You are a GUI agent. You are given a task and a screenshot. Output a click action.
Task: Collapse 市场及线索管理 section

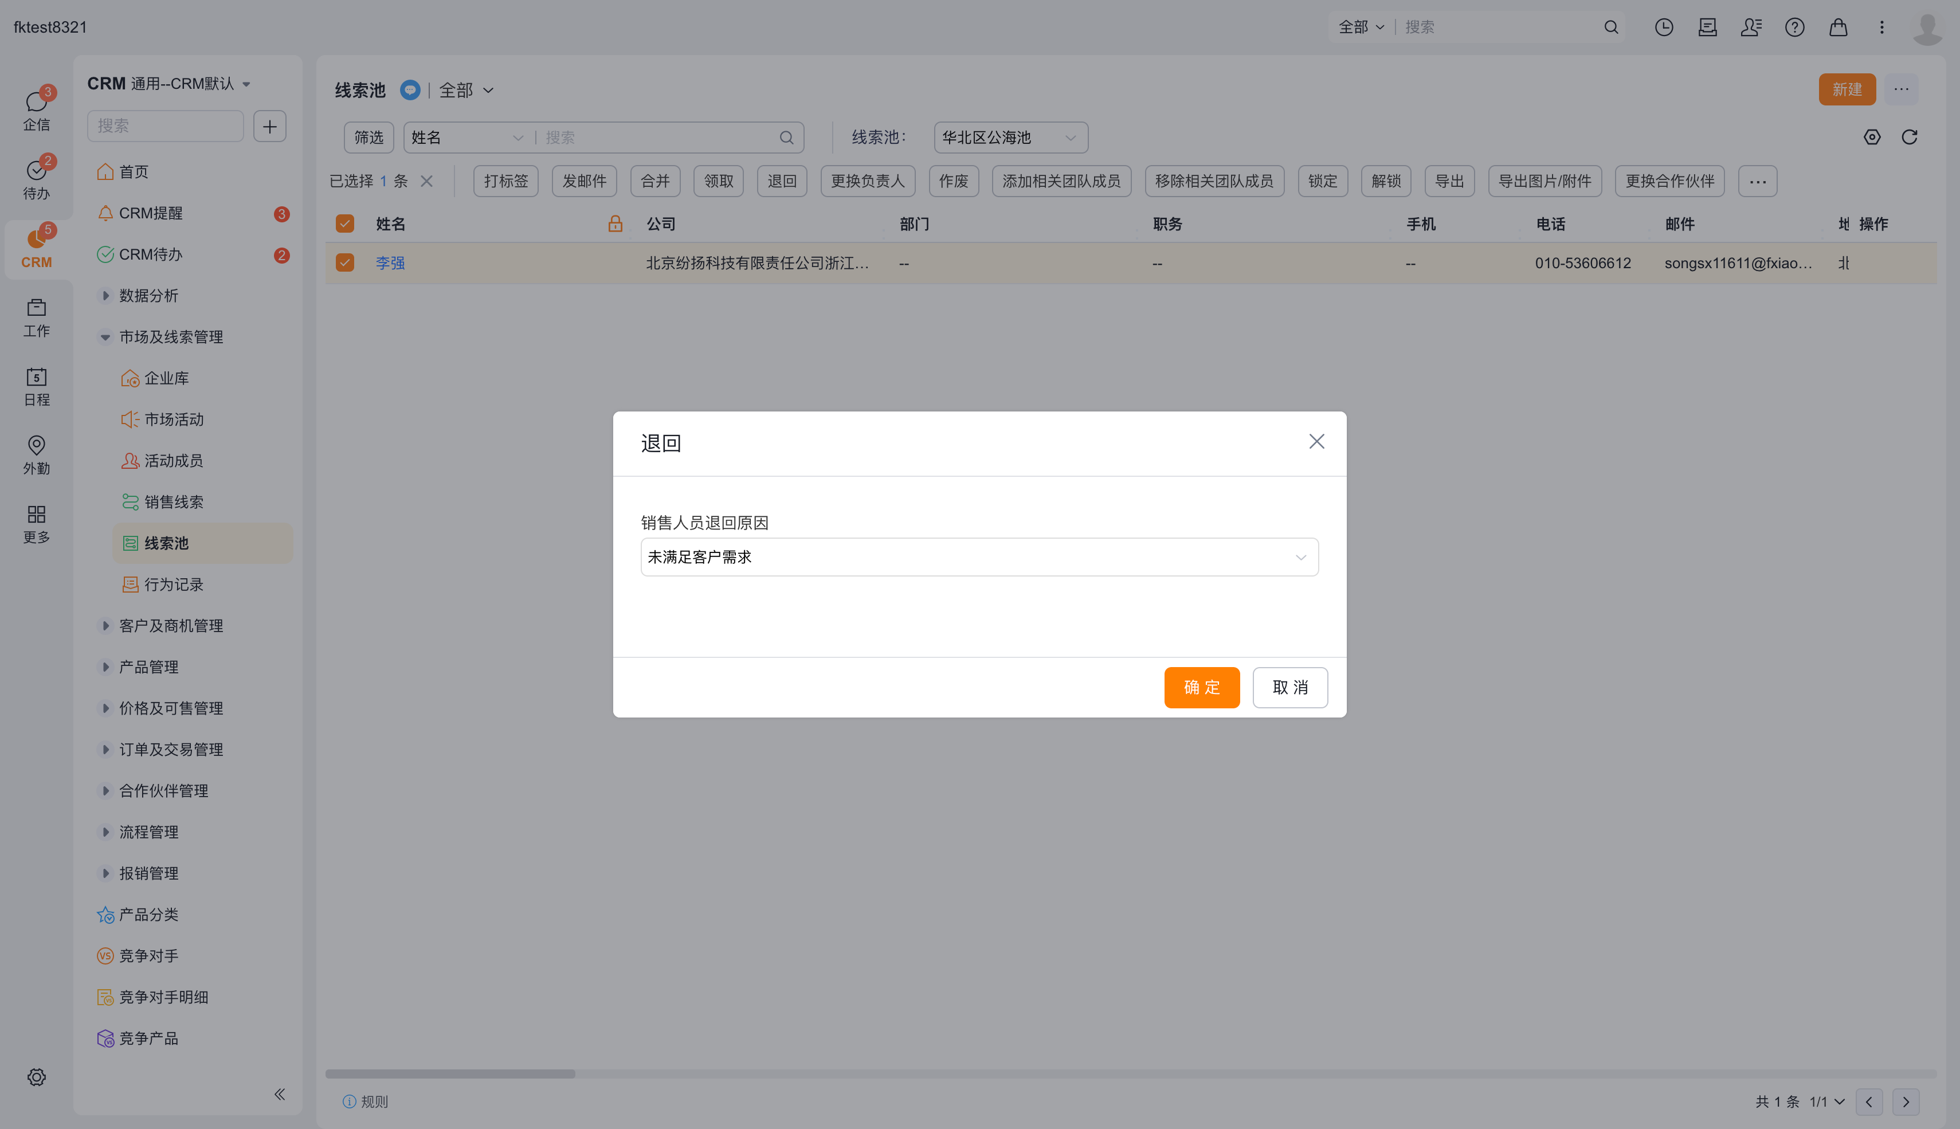point(105,338)
